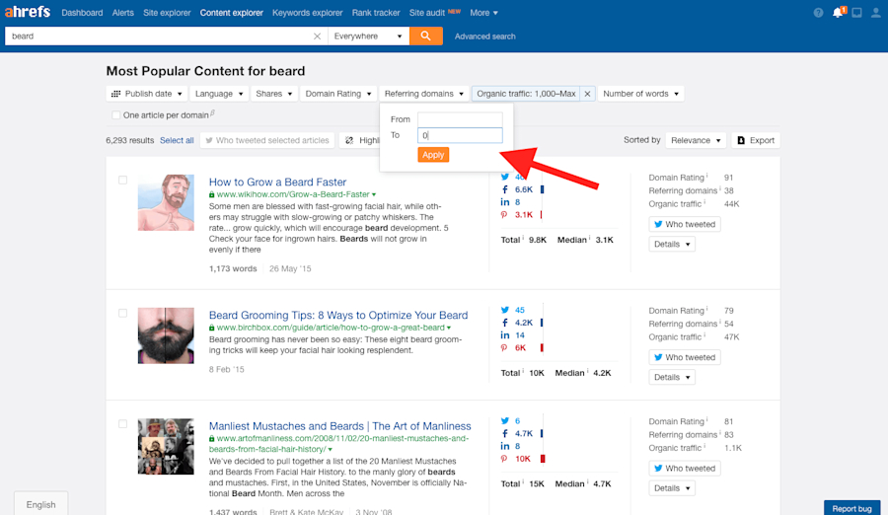The height and width of the screenshot is (515, 888).
Task: Open Advanced search link
Action: (x=484, y=37)
